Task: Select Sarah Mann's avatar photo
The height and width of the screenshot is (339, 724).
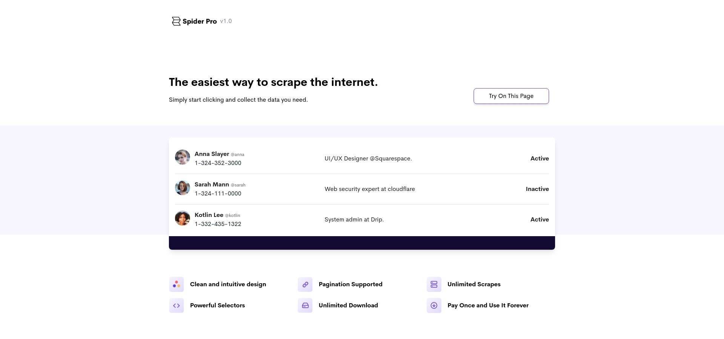Action: (x=183, y=188)
